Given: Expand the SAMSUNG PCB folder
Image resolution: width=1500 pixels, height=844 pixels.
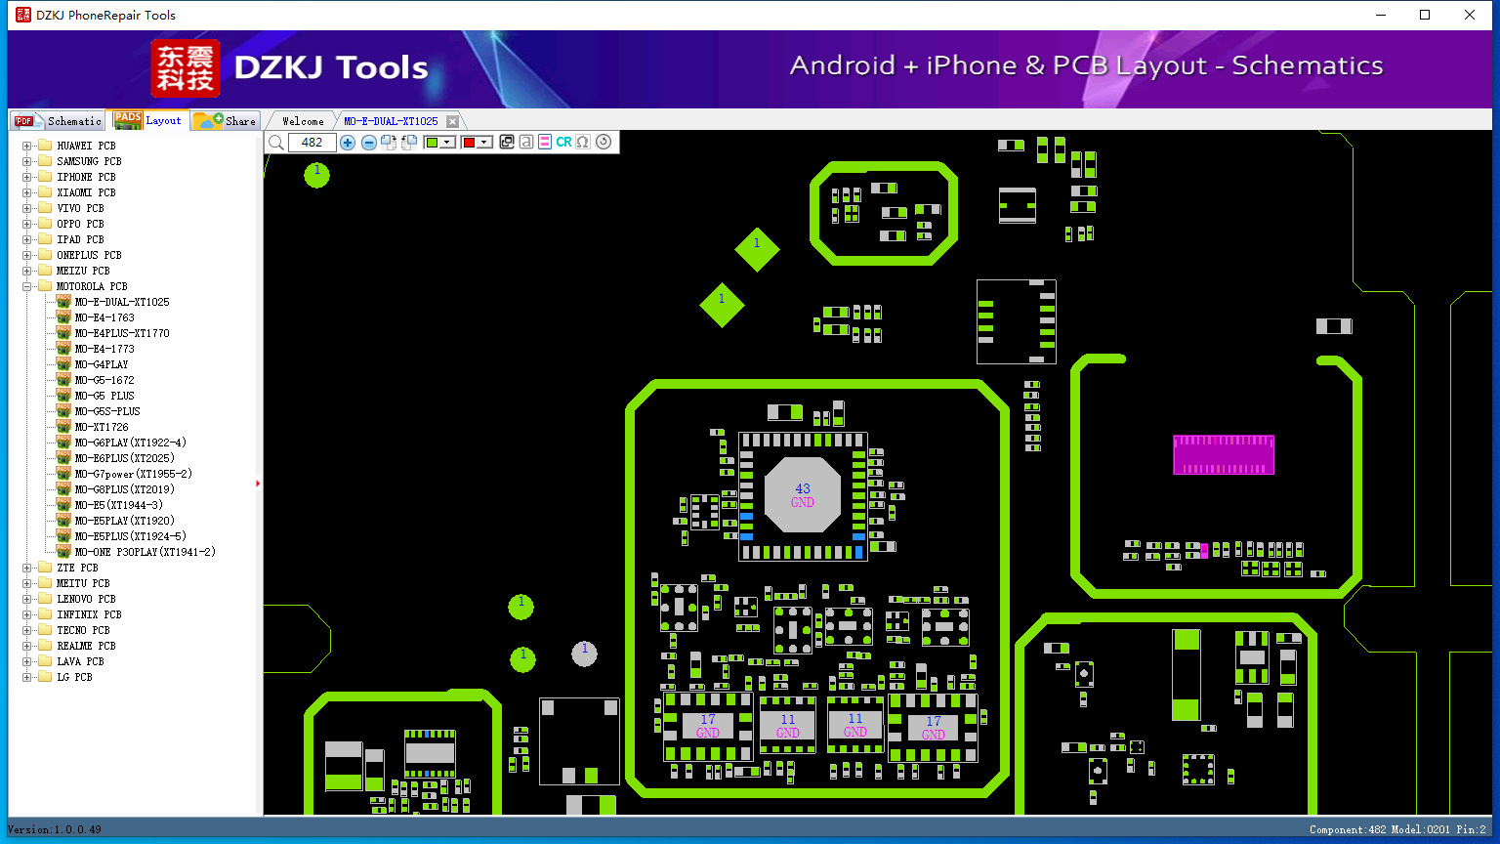Looking at the screenshot, I should pos(27,161).
